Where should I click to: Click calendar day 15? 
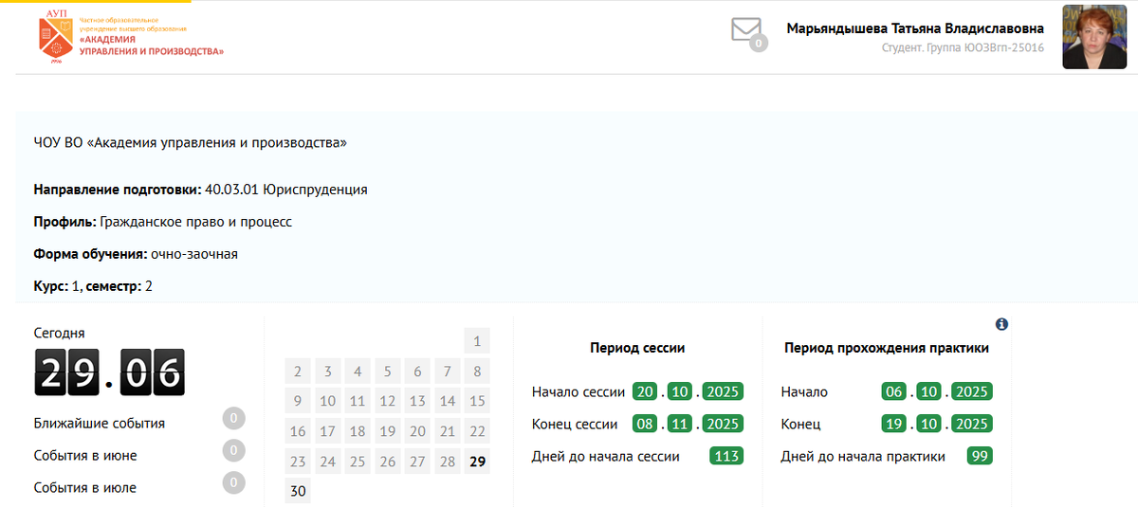(x=477, y=401)
